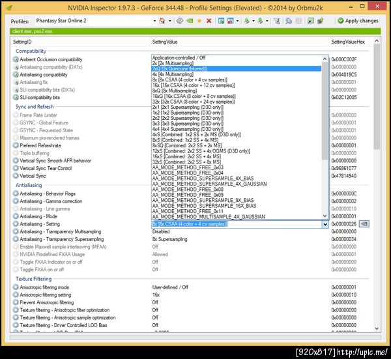Open the export profiles dropdown arrow

[253, 21]
